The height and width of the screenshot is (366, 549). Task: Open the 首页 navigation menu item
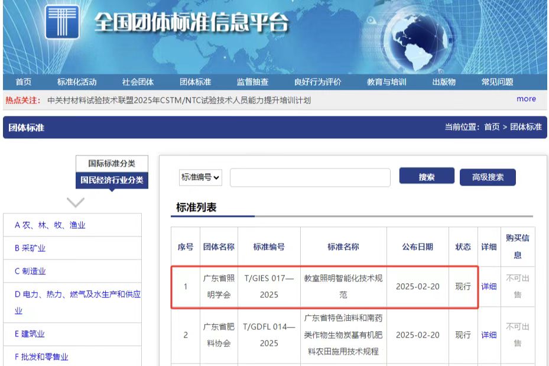coord(24,82)
